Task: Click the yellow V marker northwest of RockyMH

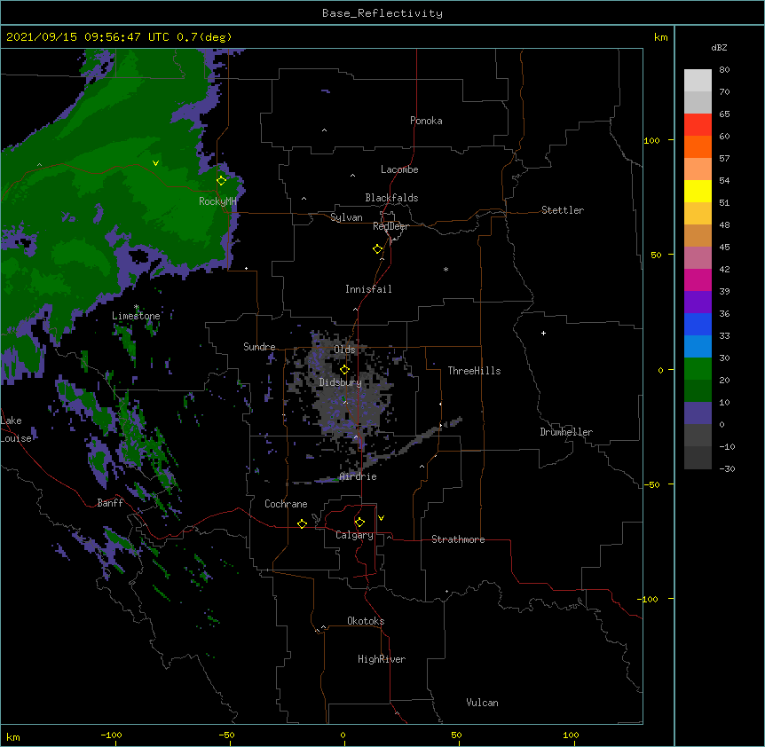Action: click(155, 163)
